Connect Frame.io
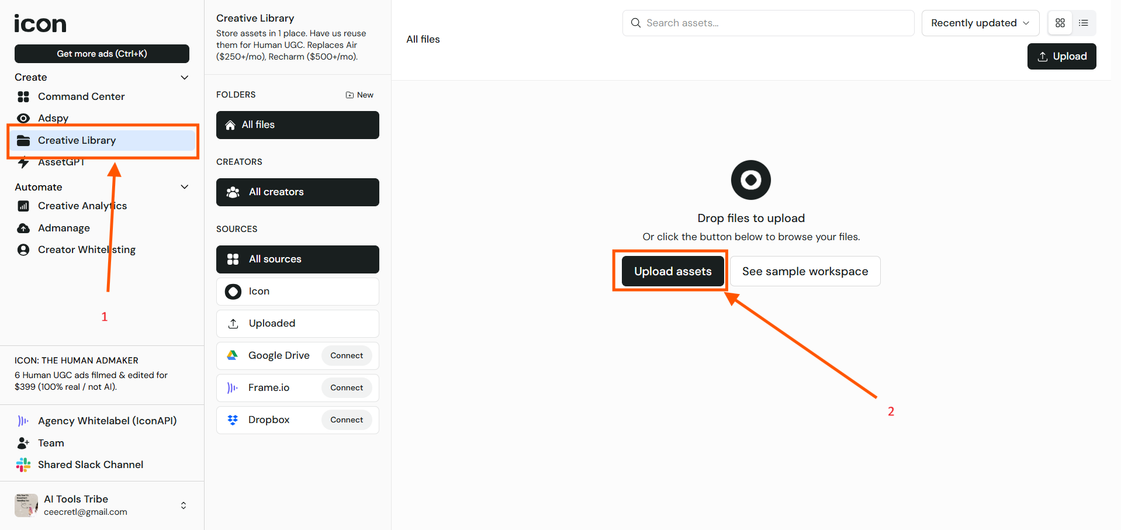1121x530 pixels. coord(347,387)
